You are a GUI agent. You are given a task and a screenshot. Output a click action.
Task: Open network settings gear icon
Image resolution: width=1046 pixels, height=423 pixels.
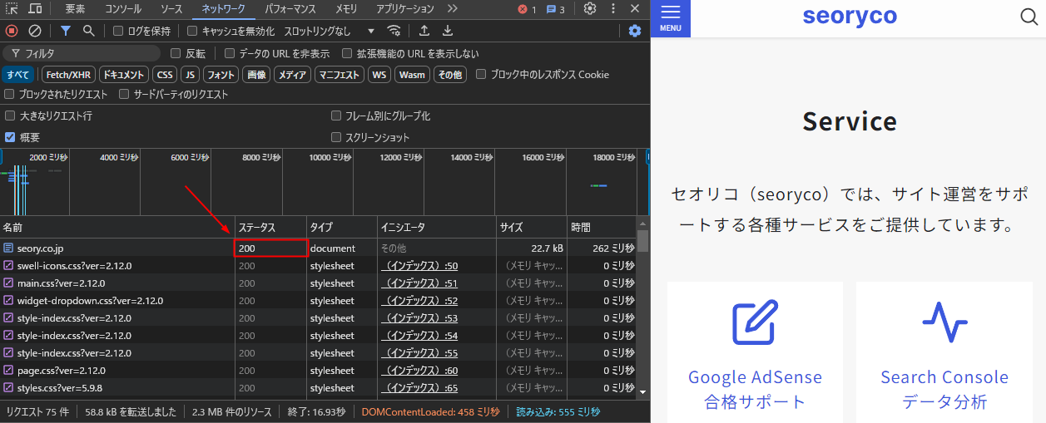(x=635, y=31)
